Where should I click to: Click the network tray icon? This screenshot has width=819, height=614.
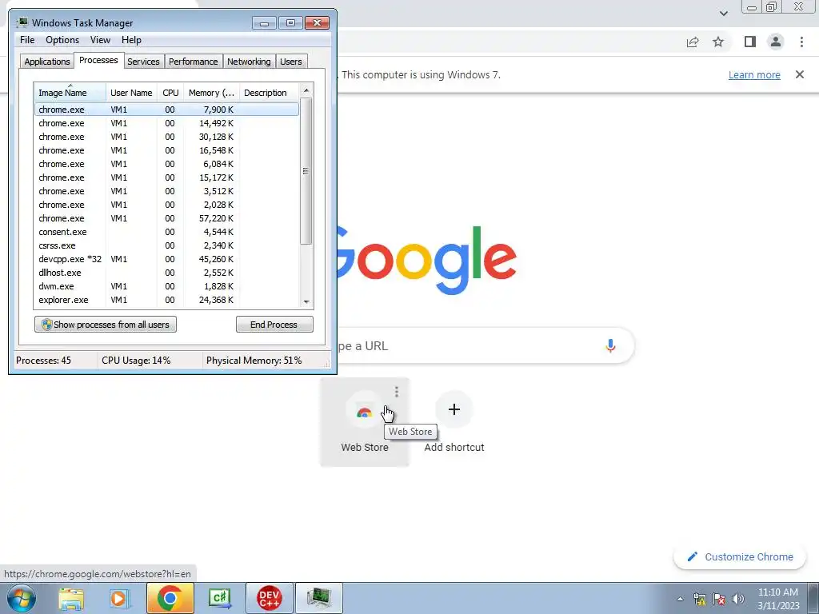[699, 599]
